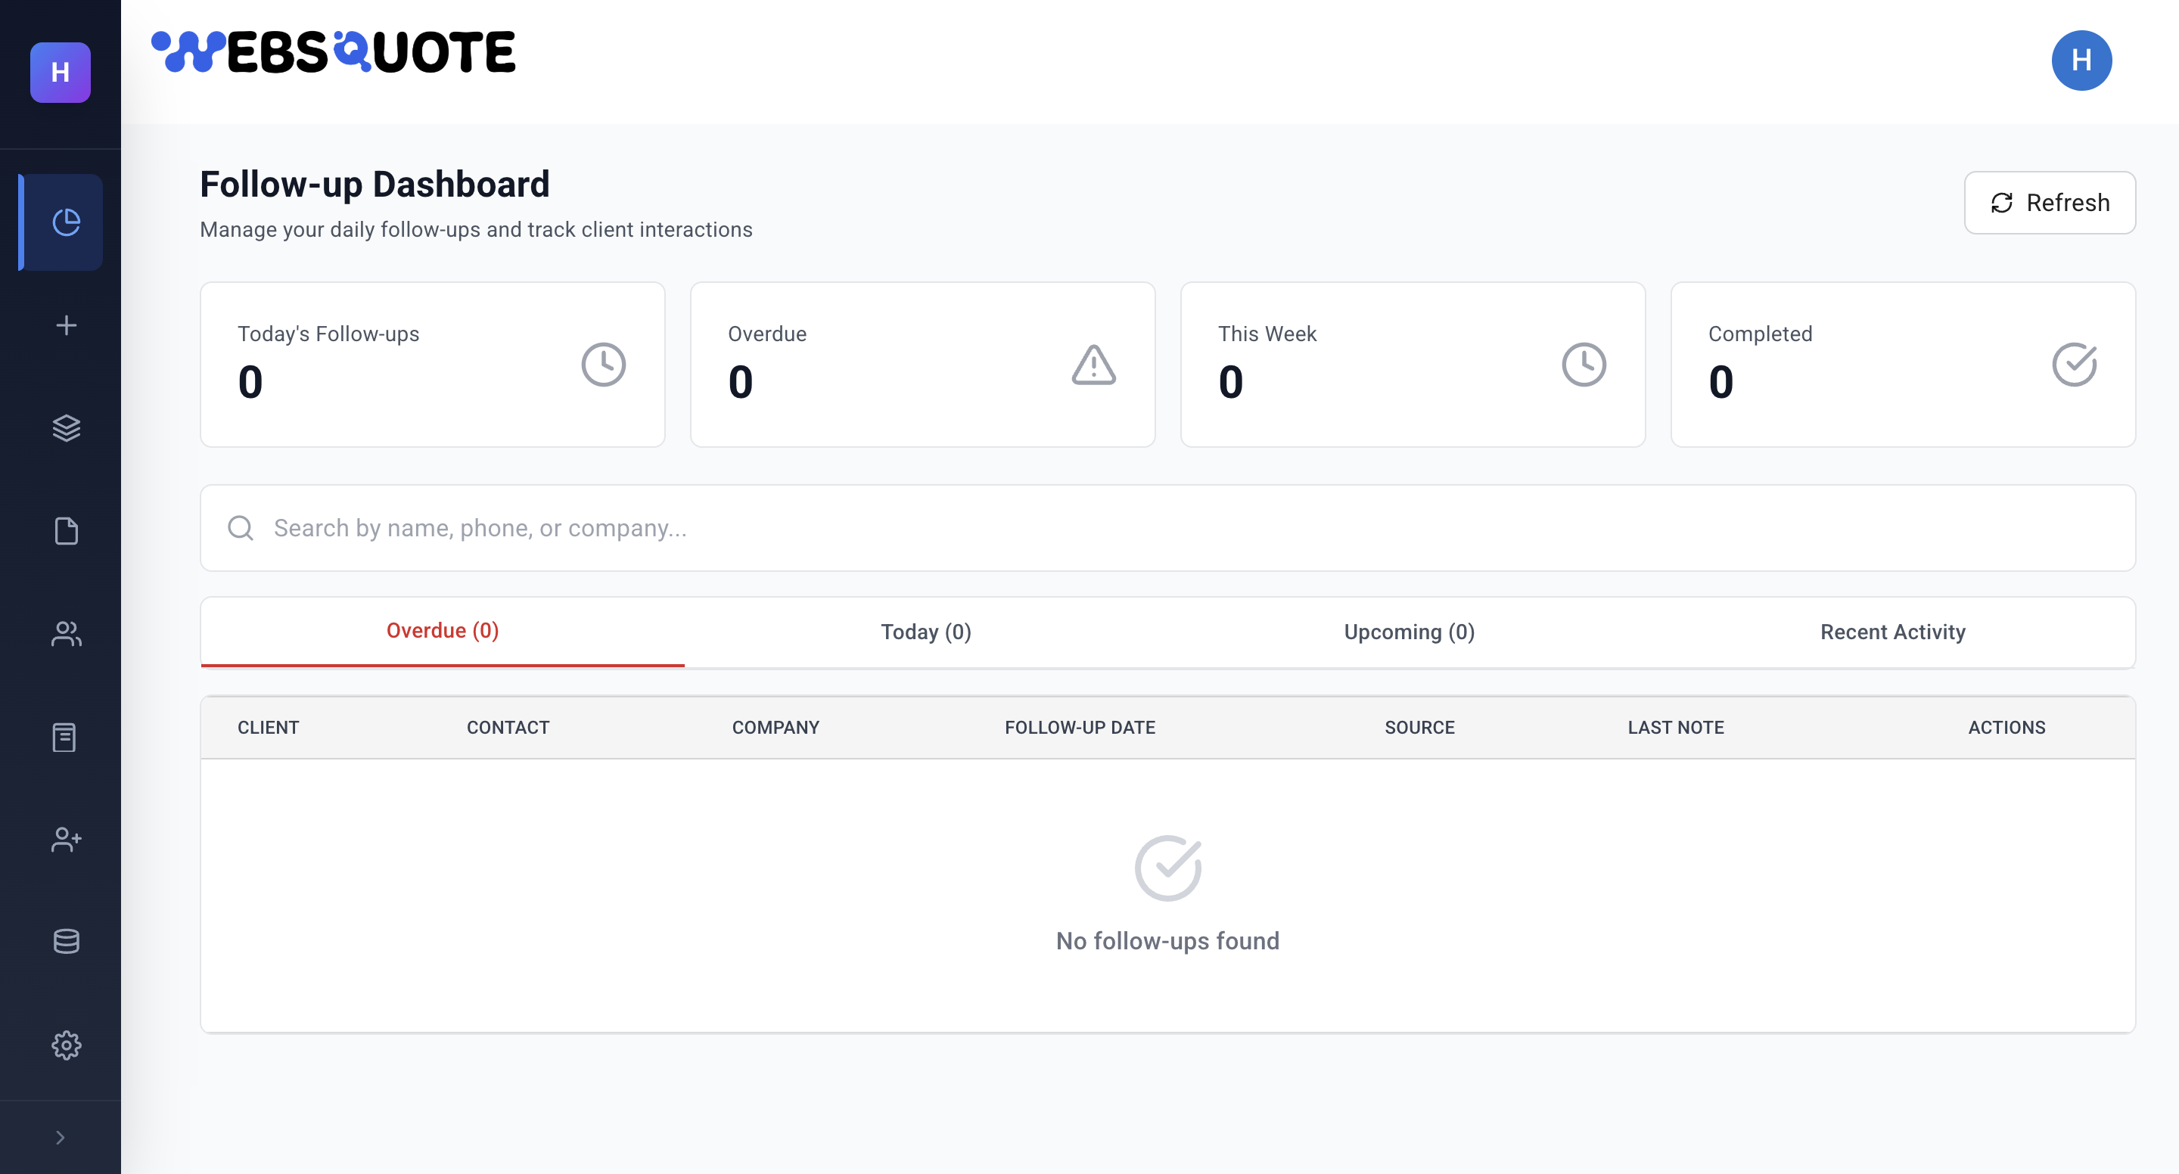Open the database icon in the sidebar
The image size is (2179, 1174).
pyautogui.click(x=65, y=942)
